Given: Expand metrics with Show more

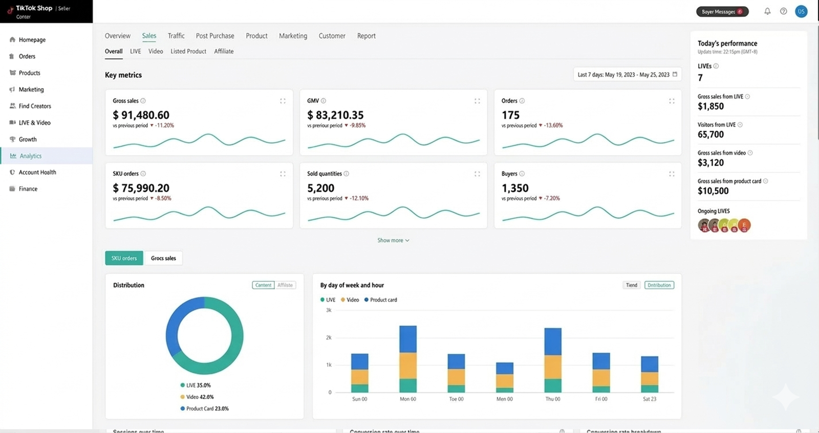Looking at the screenshot, I should point(393,240).
